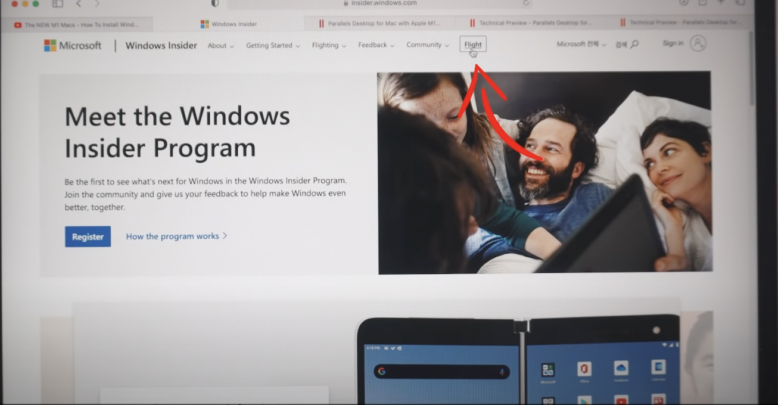Open How the program works link
The image size is (778, 405).
(x=176, y=236)
